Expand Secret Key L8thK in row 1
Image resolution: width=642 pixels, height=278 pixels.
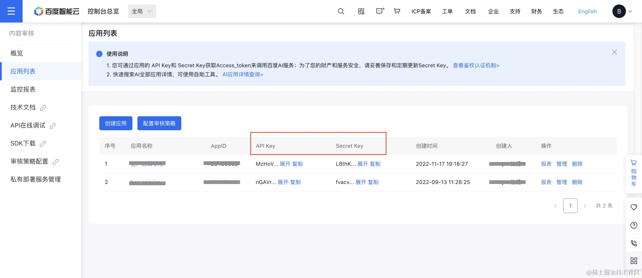coord(362,164)
